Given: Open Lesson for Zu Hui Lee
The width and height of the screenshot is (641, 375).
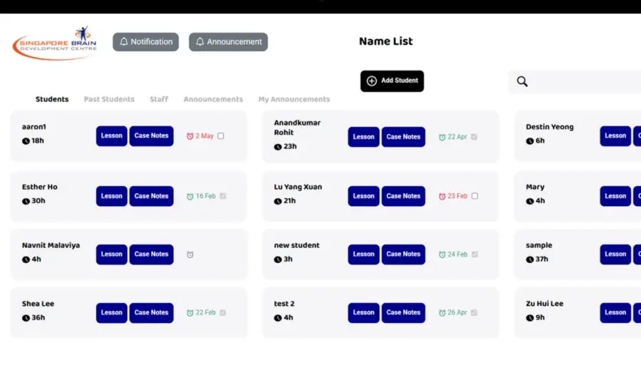Looking at the screenshot, I should click(x=615, y=313).
